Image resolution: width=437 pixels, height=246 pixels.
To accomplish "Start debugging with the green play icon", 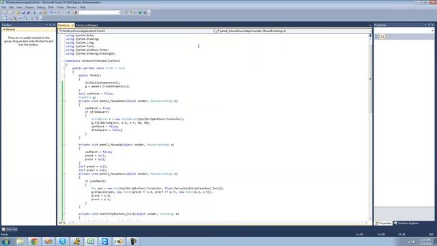I will (68, 12).
